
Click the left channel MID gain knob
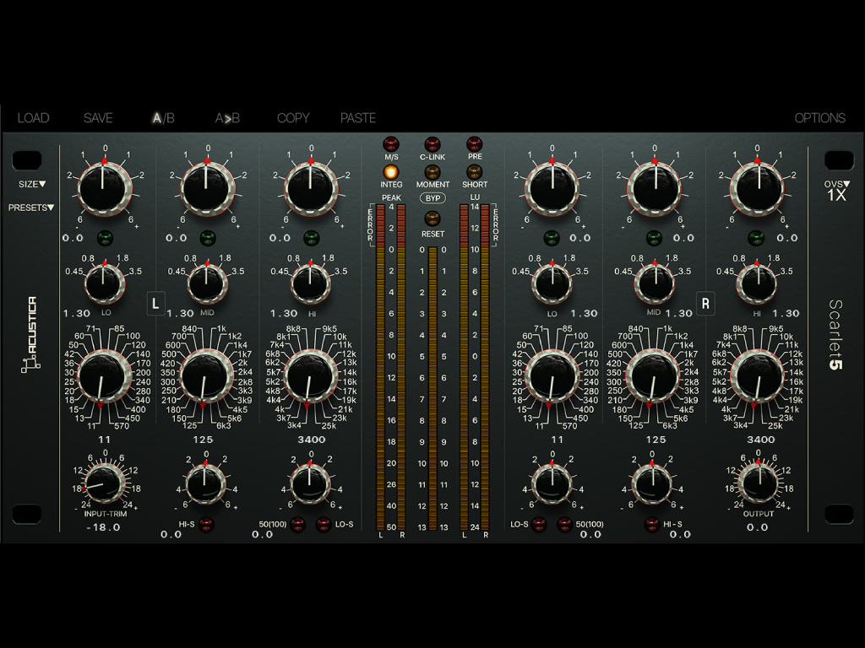click(x=208, y=189)
